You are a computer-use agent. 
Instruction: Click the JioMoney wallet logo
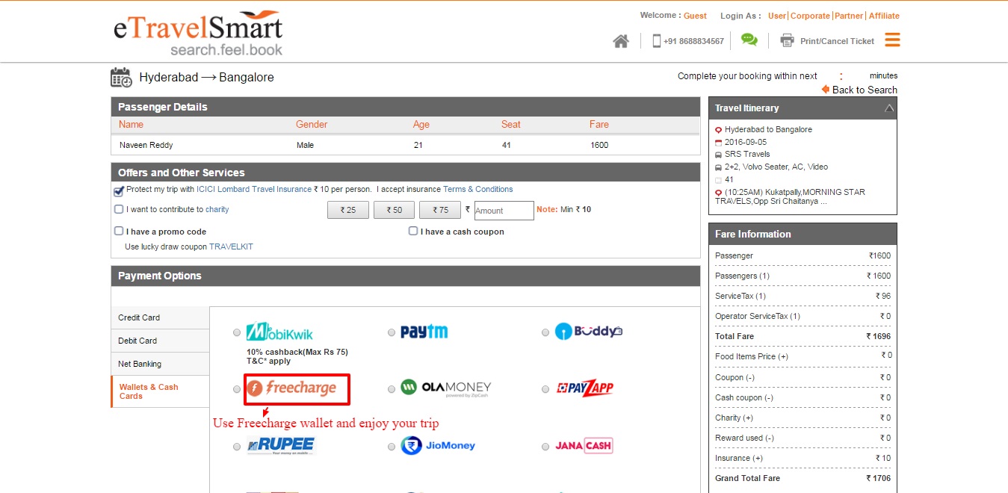pyautogui.click(x=438, y=446)
